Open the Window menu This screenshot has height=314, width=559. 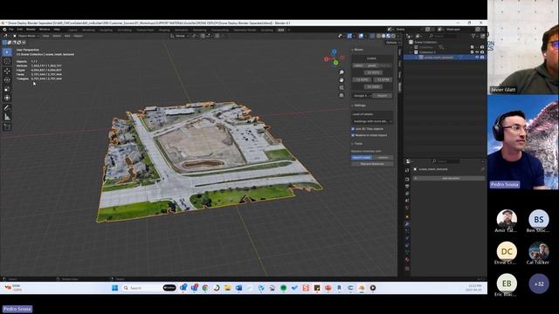[45, 30]
